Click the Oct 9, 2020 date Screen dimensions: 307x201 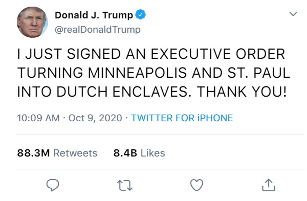point(95,118)
